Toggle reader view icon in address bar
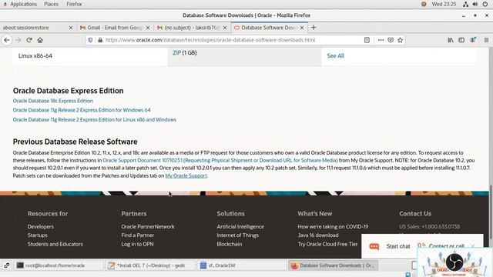This screenshot has width=493, height=277. tap(367, 40)
